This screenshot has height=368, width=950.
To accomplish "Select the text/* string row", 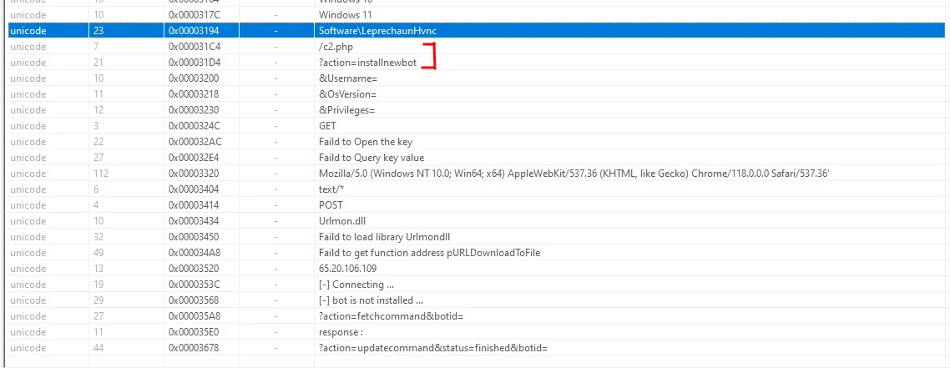I will coord(331,189).
